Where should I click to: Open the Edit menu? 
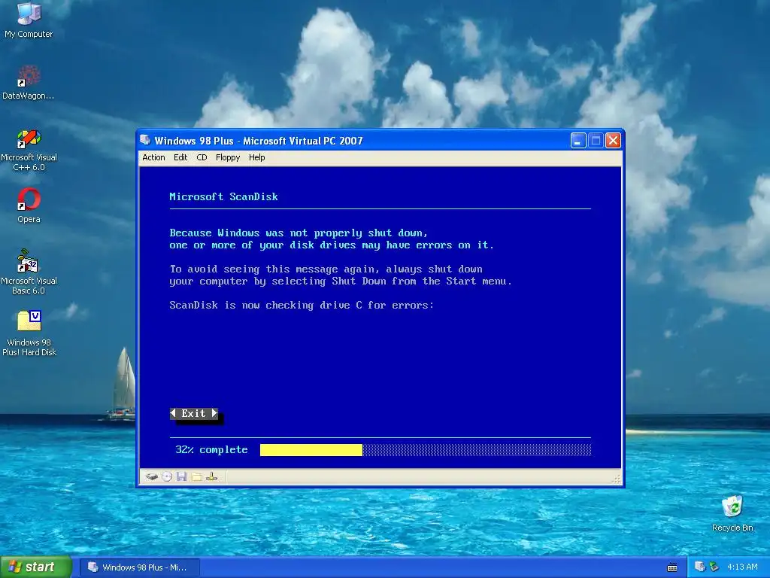click(180, 157)
